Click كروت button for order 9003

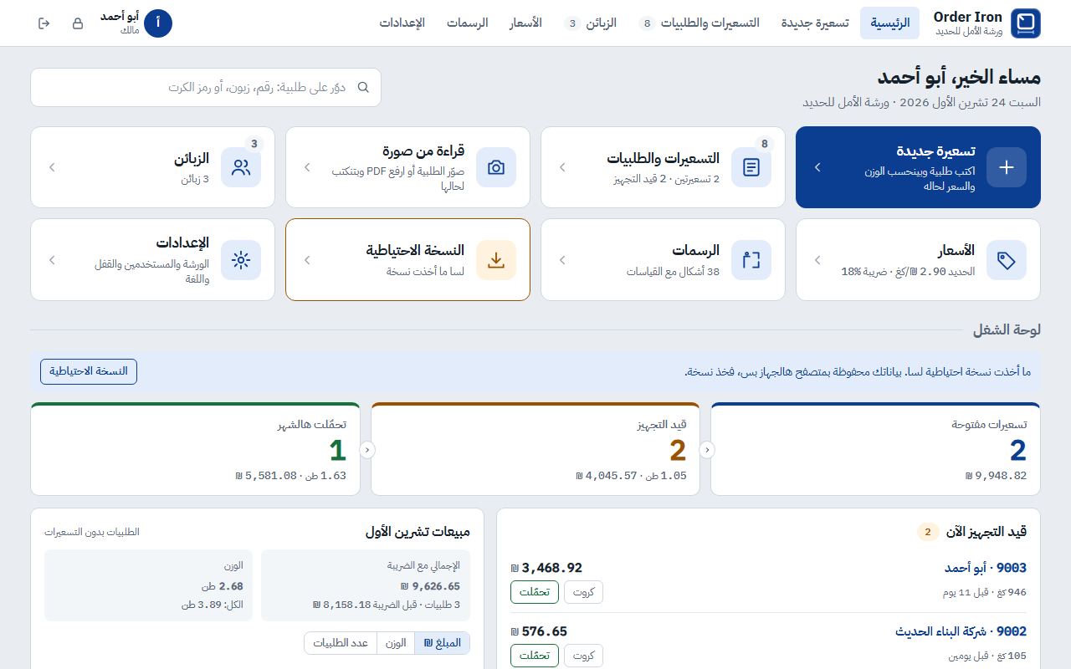tap(583, 592)
